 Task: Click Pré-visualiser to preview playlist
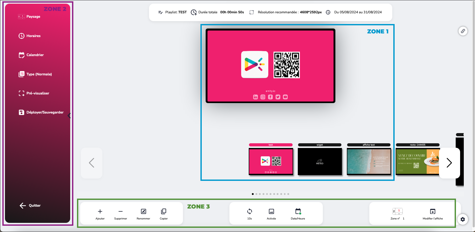coord(34,93)
